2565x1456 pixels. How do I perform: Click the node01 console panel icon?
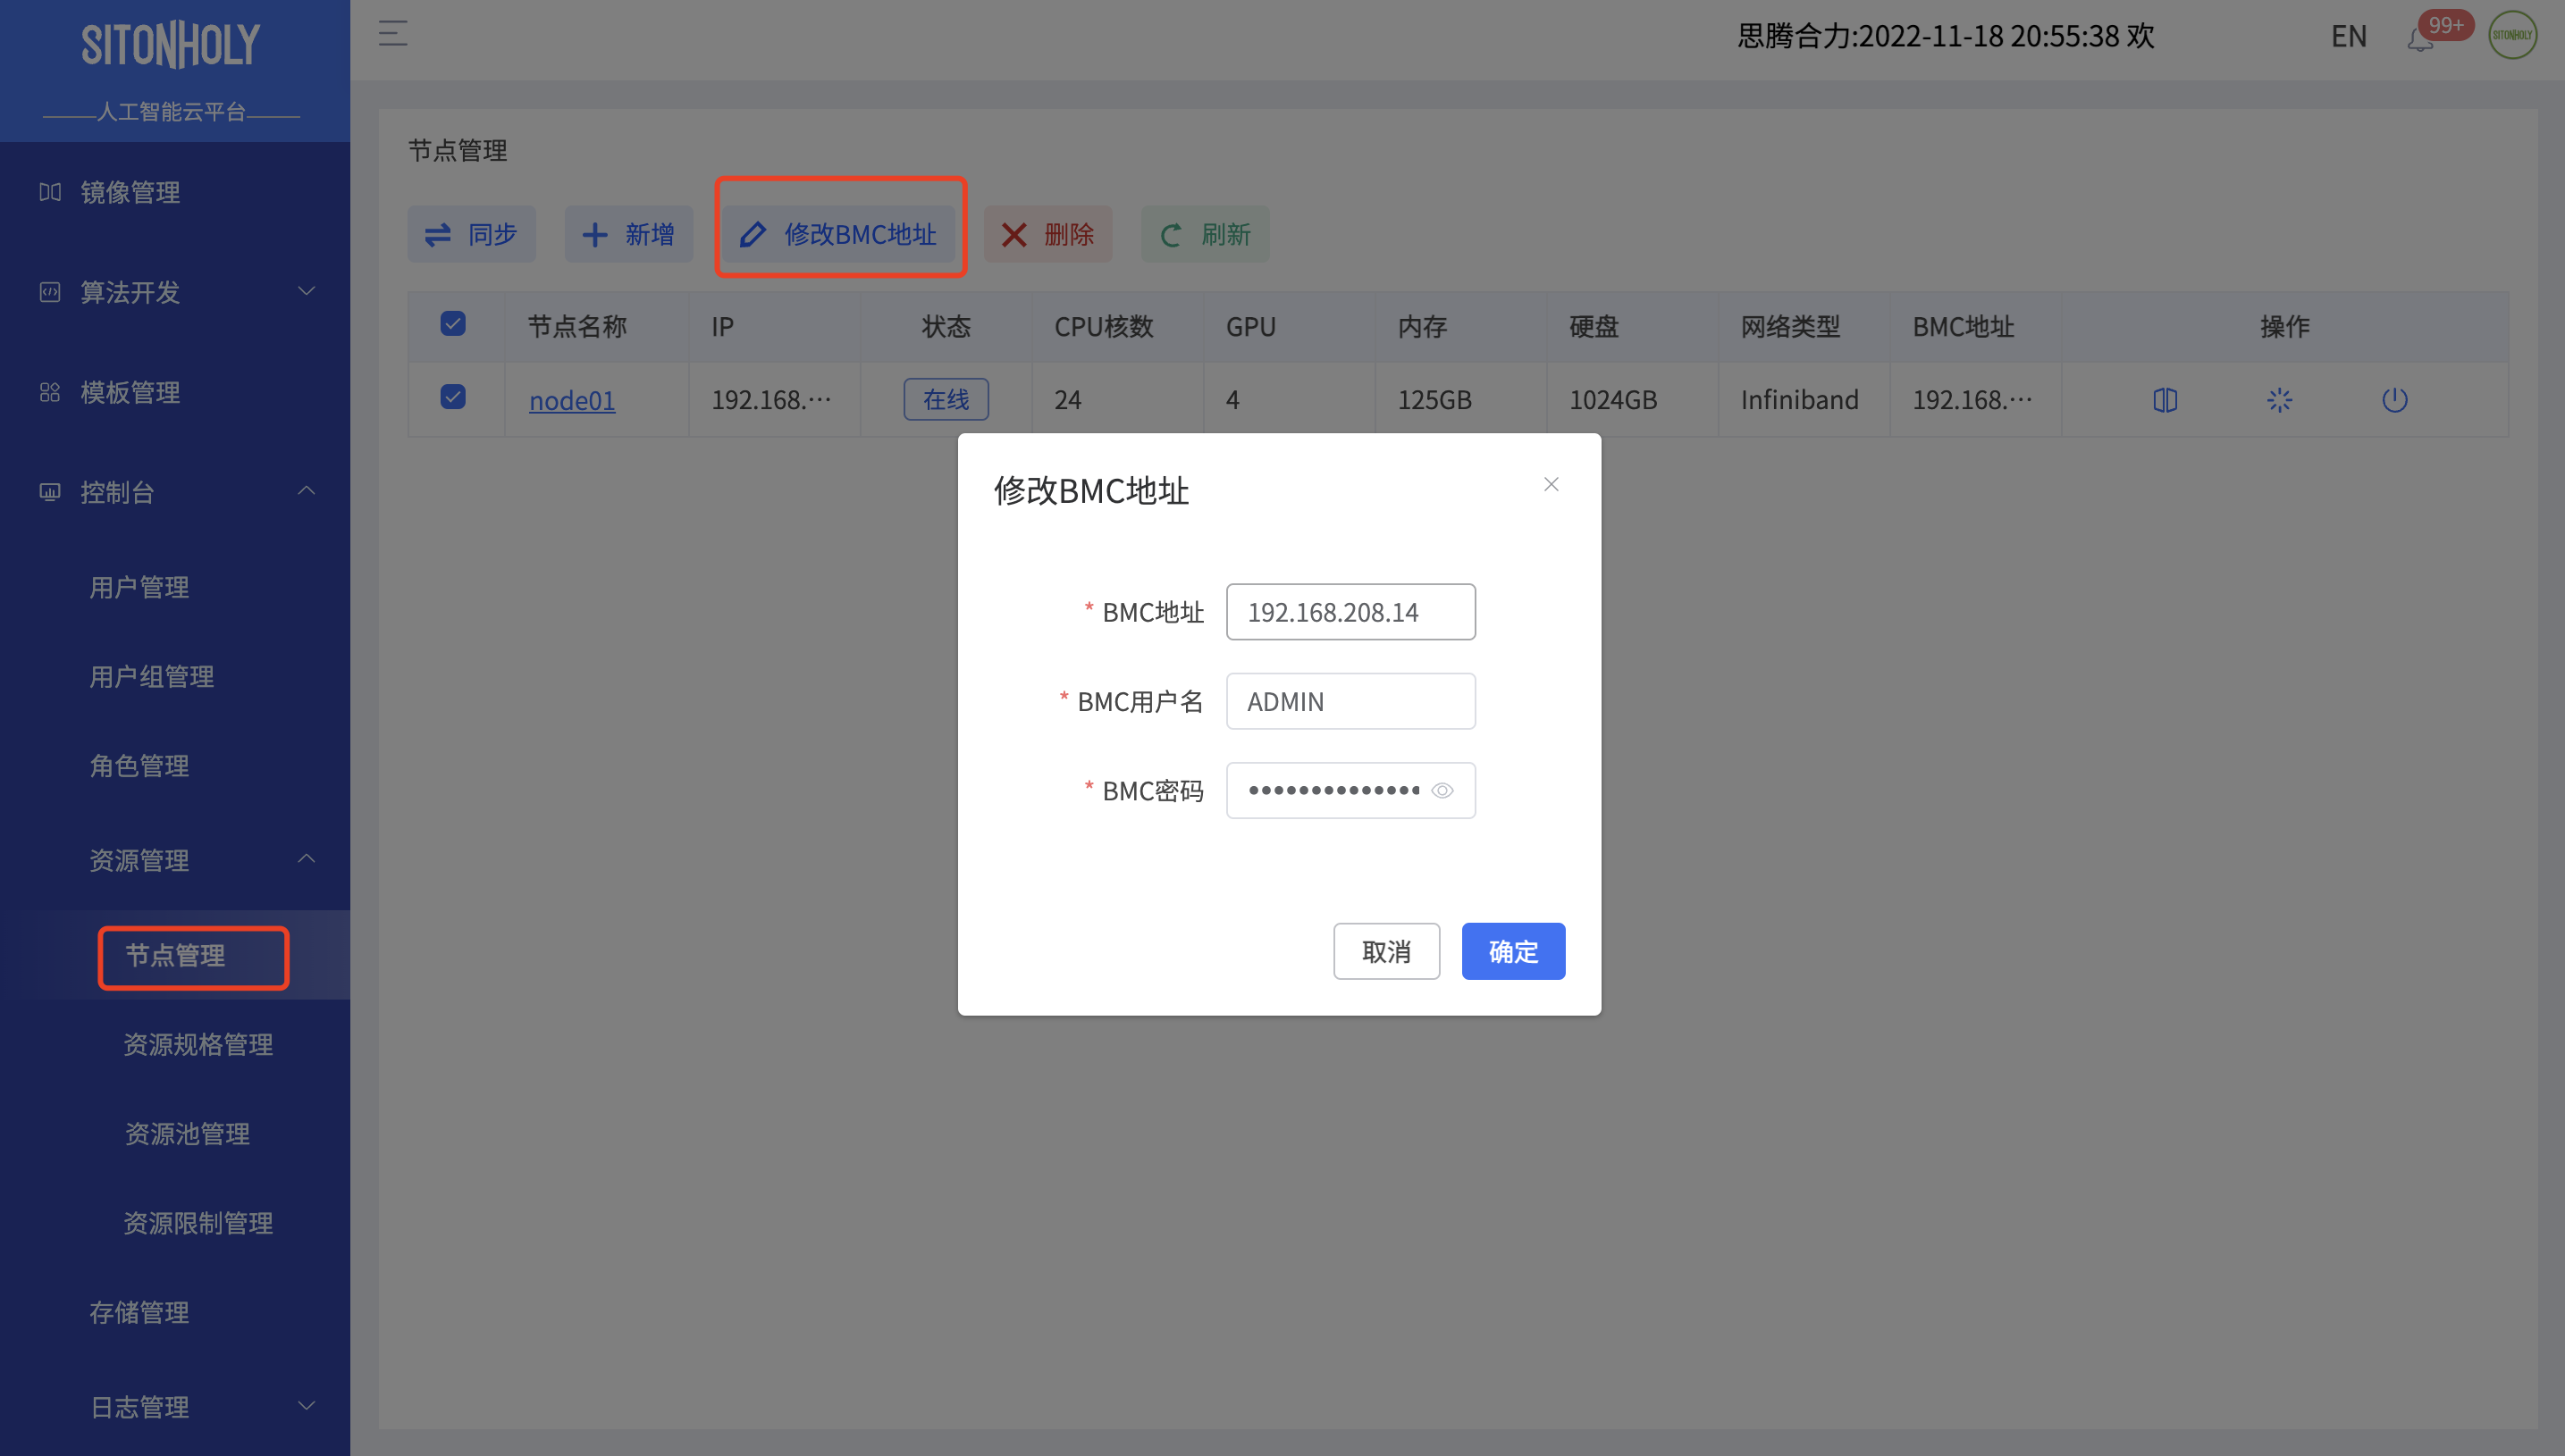(2165, 400)
